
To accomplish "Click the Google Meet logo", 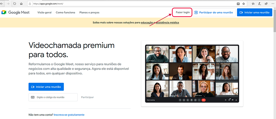I will point(15,12).
